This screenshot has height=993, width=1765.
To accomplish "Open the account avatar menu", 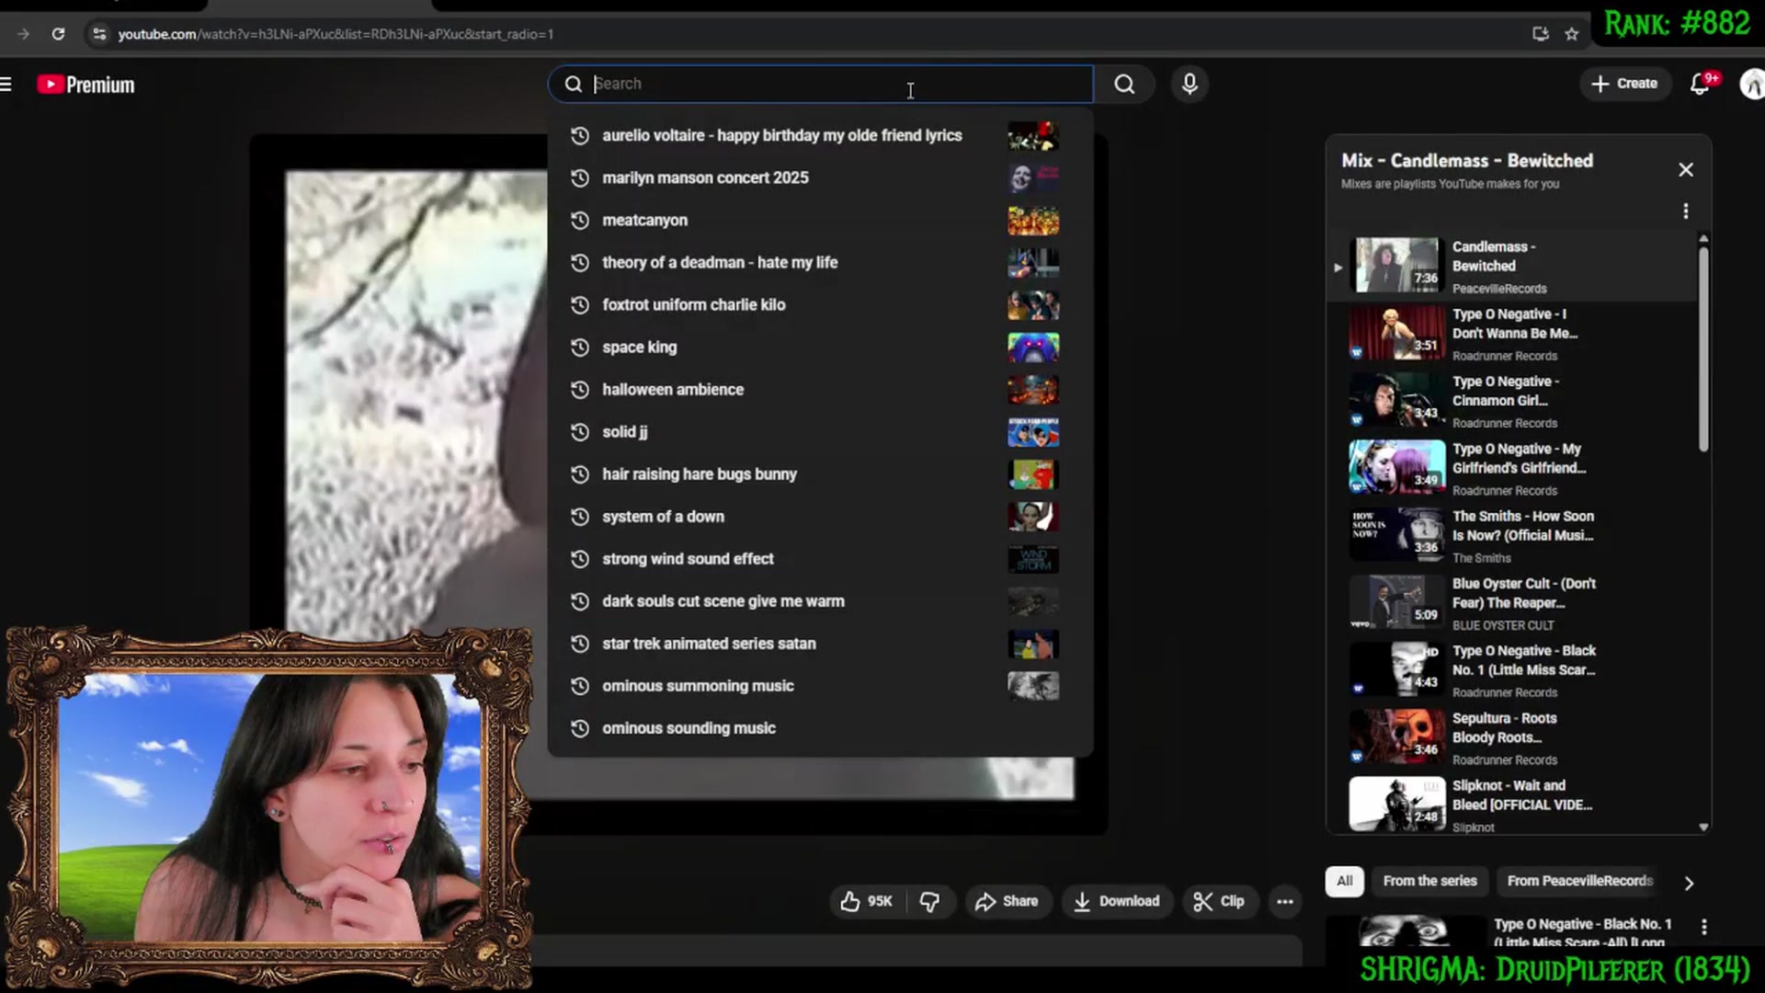I will point(1751,85).
